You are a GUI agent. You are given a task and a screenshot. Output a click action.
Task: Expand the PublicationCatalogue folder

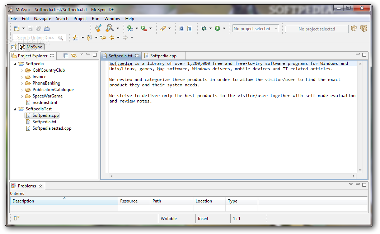[x=22, y=90]
